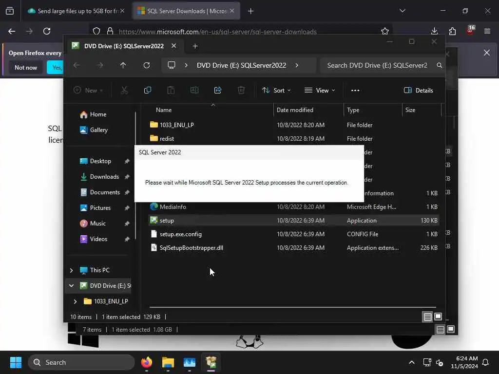
Task: Click the Cut icon in Explorer toolbar
Action: [x=124, y=90]
